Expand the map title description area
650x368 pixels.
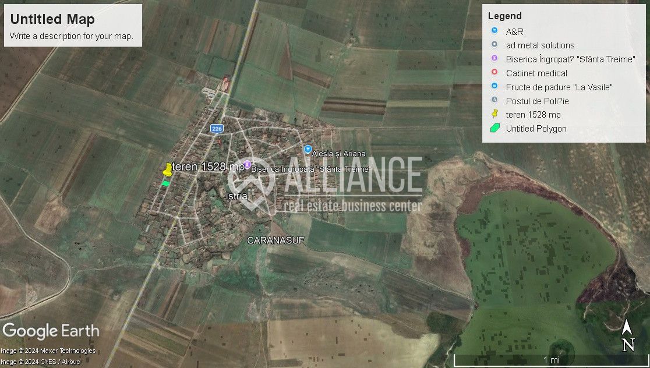(x=72, y=36)
